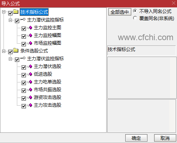
Task: Collapse the 条件选股公式 tree node
Action: click(x=4, y=51)
